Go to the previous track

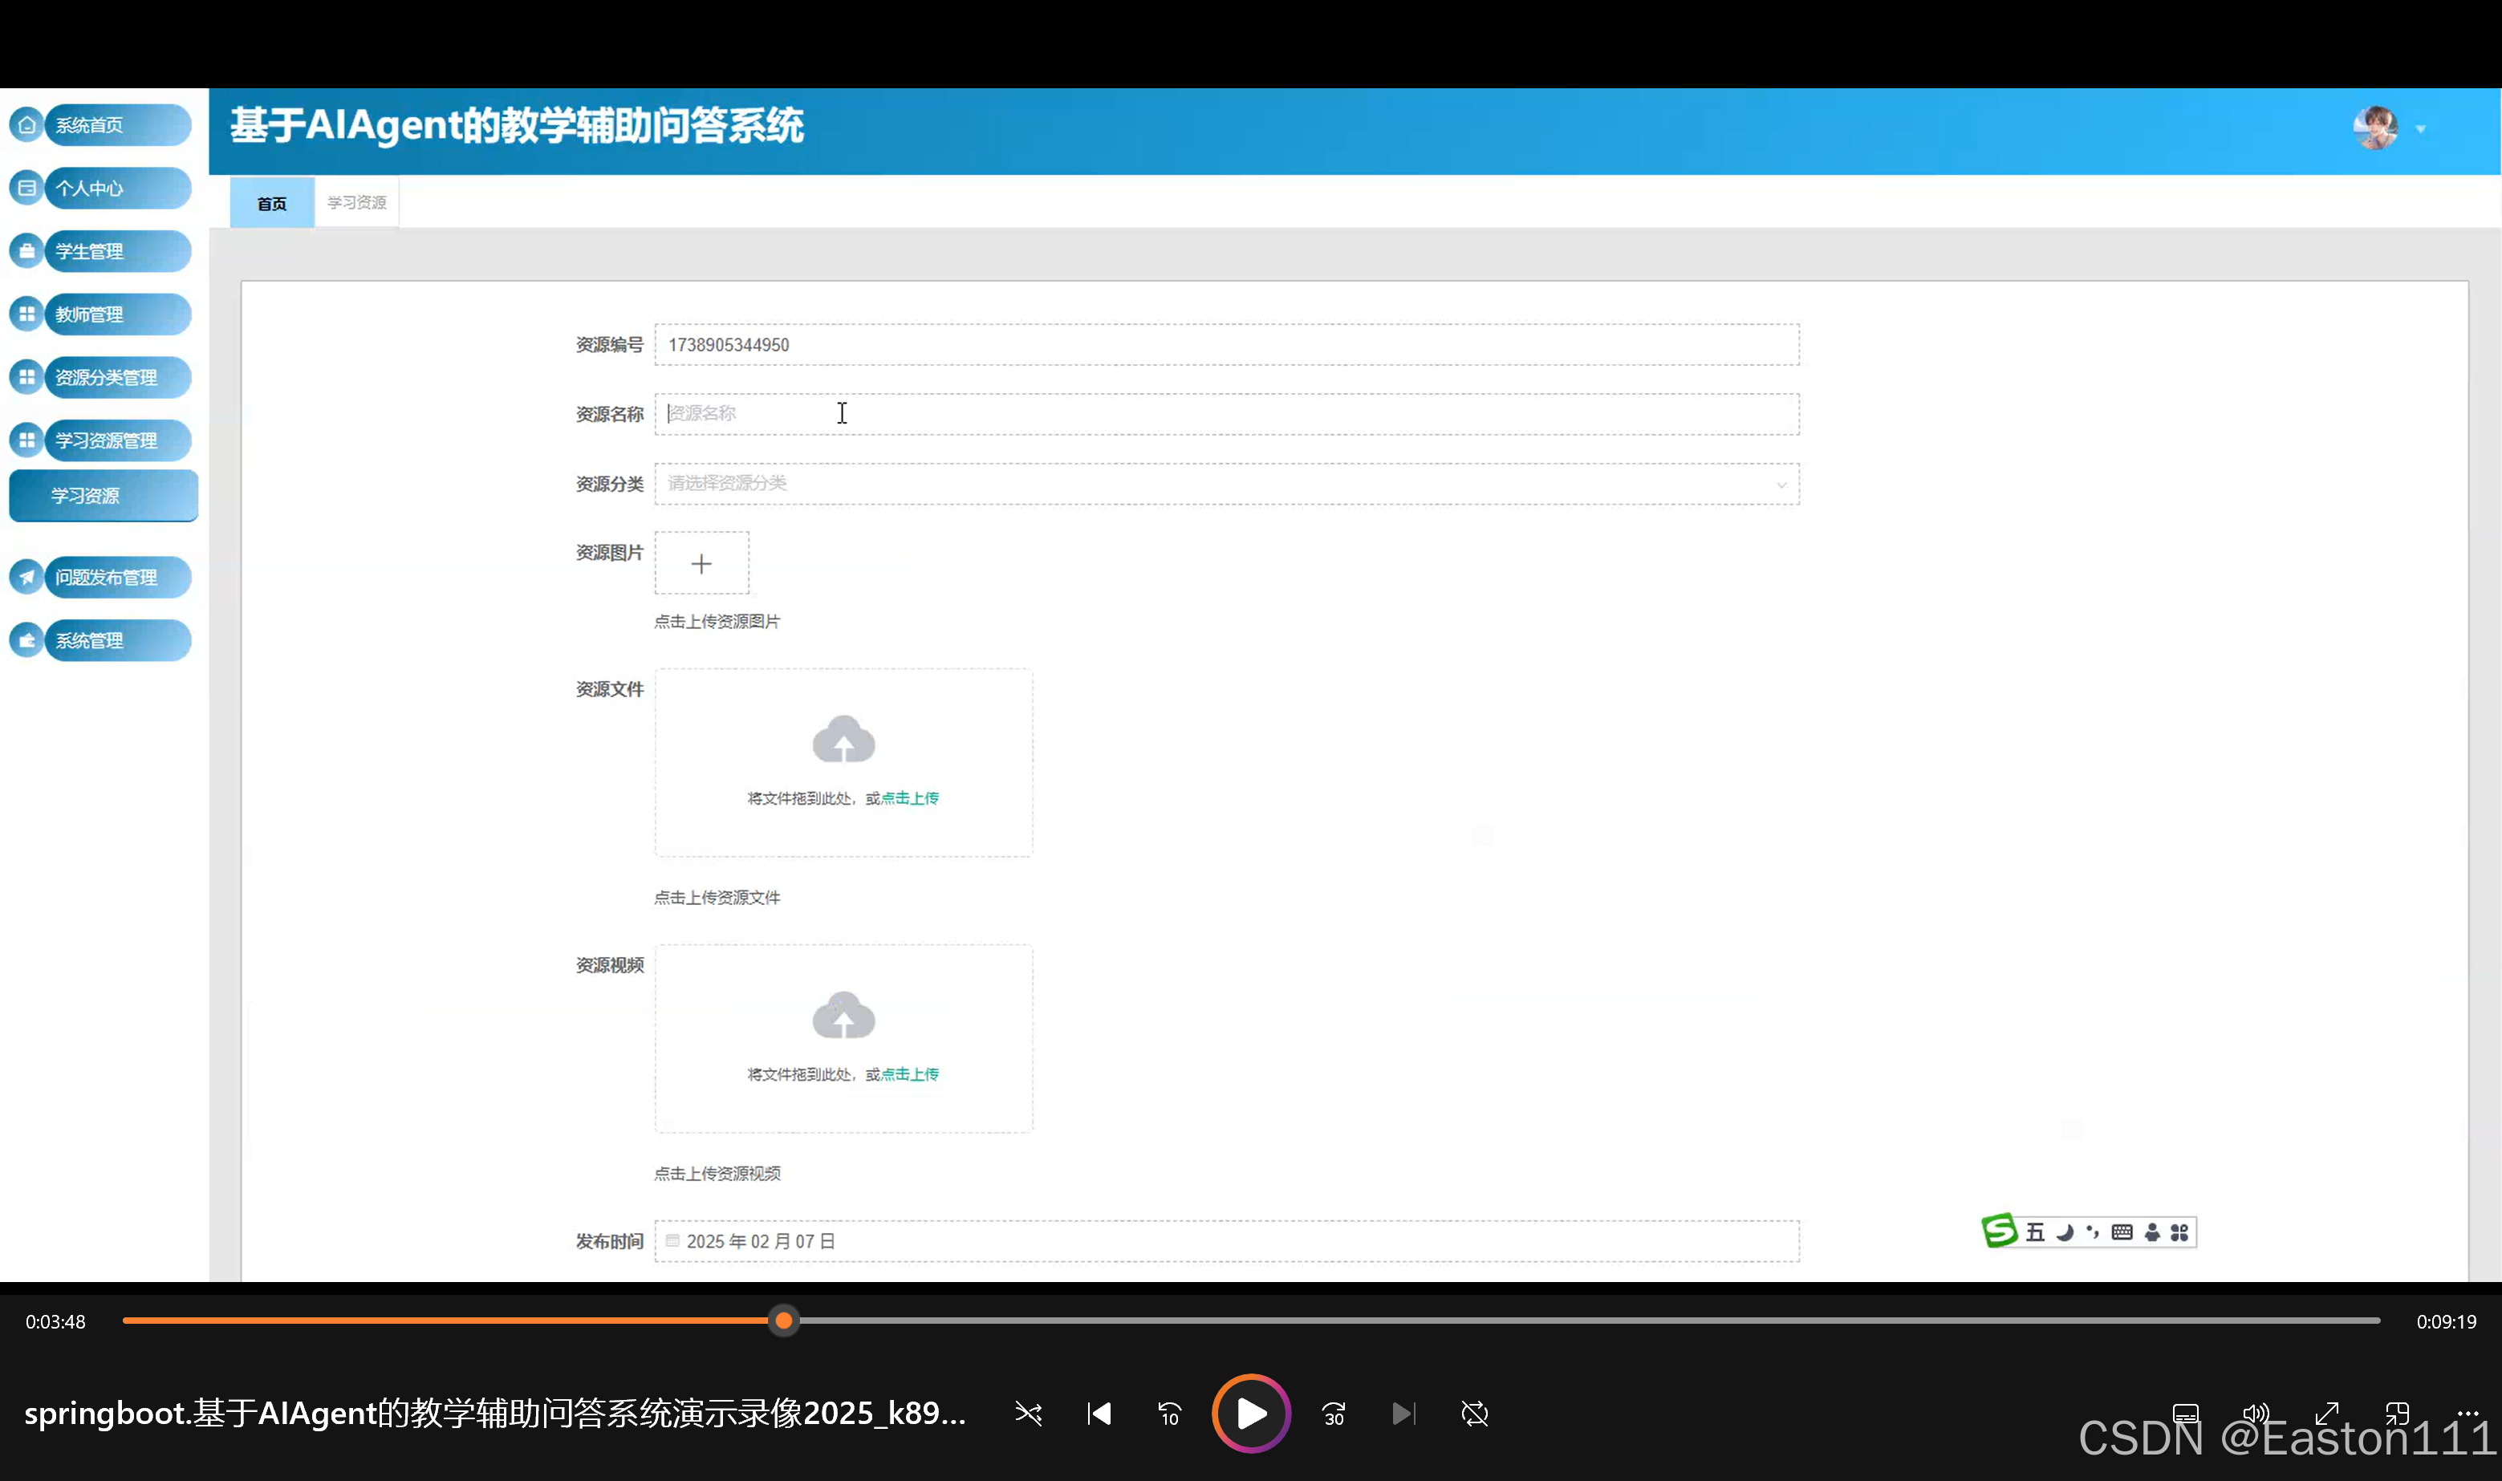click(x=1099, y=1413)
